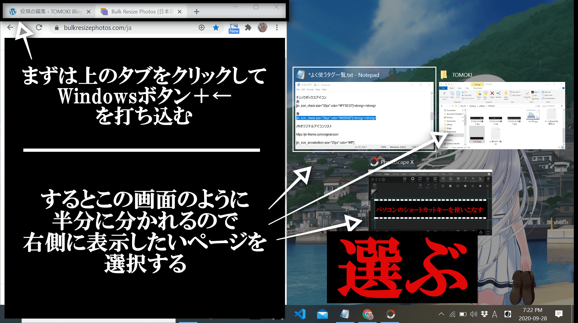Viewport: 578px width, 323px height.
Task: Check the battery tray icon
Action: (x=463, y=314)
